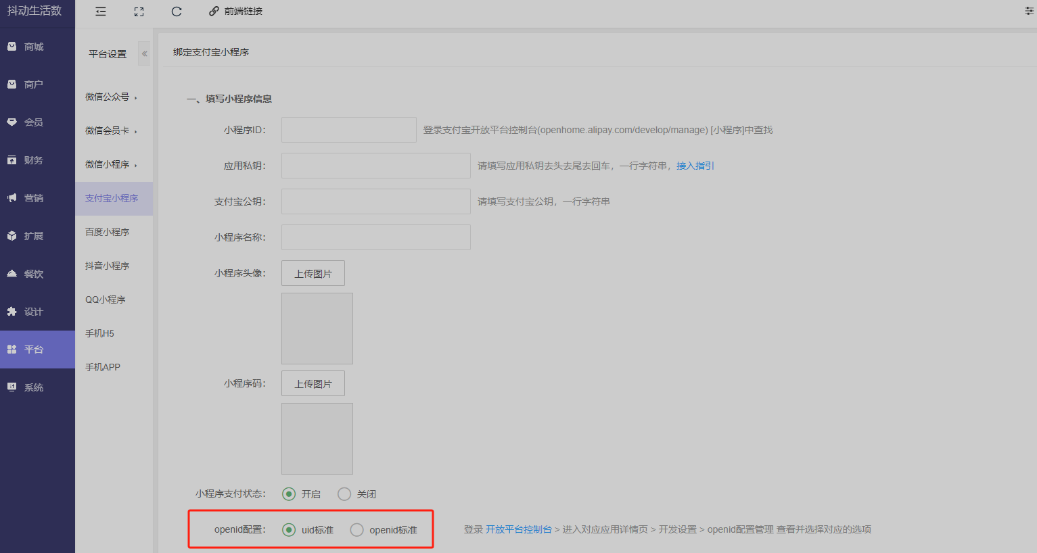Click the 设计 design puzzle icon
Image resolution: width=1037 pixels, height=553 pixels.
pyautogui.click(x=11, y=312)
